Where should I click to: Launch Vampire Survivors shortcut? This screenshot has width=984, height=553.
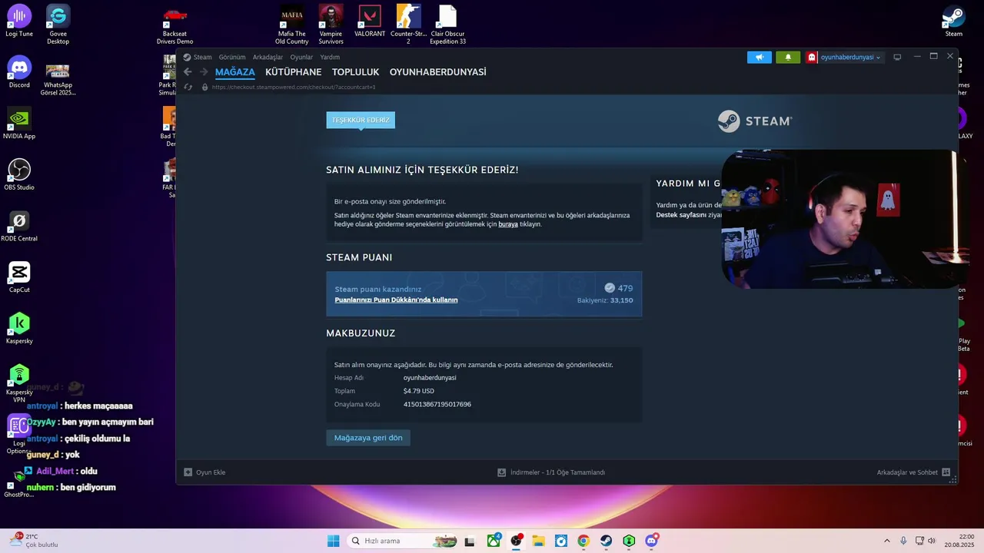point(331,25)
